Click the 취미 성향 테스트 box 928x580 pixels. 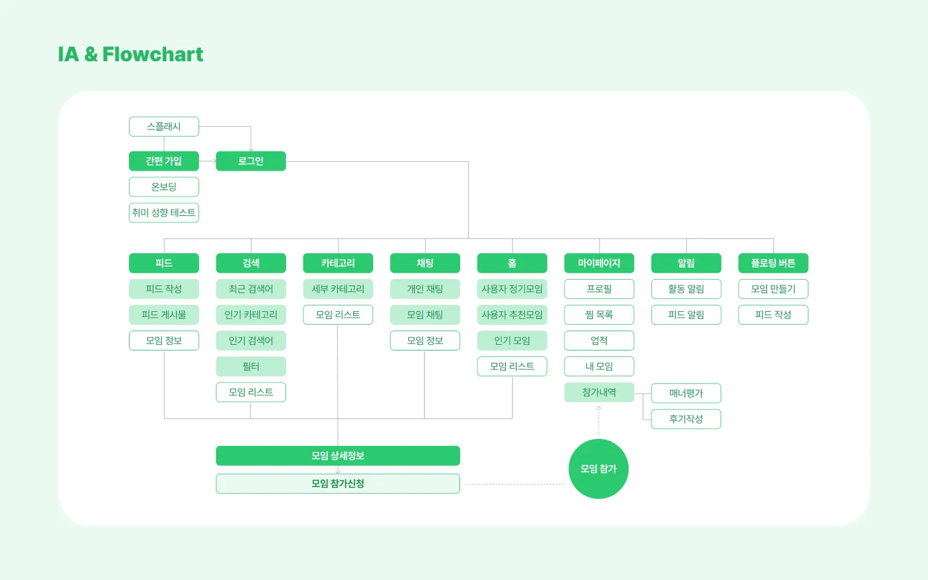click(x=164, y=213)
